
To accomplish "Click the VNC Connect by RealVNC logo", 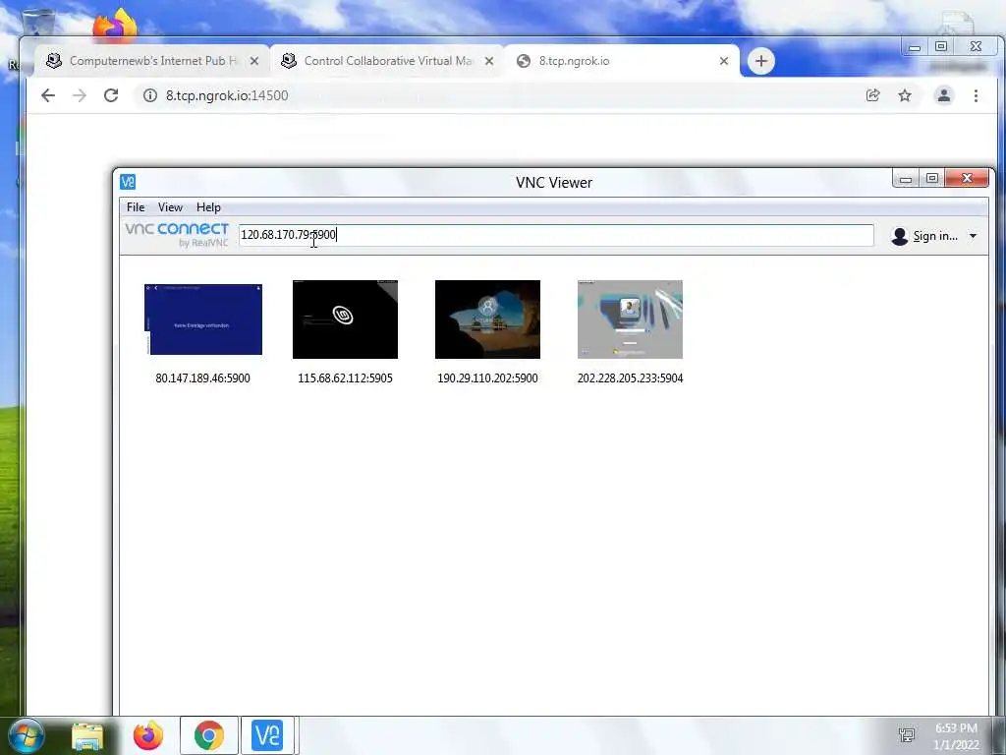I will pos(177,235).
